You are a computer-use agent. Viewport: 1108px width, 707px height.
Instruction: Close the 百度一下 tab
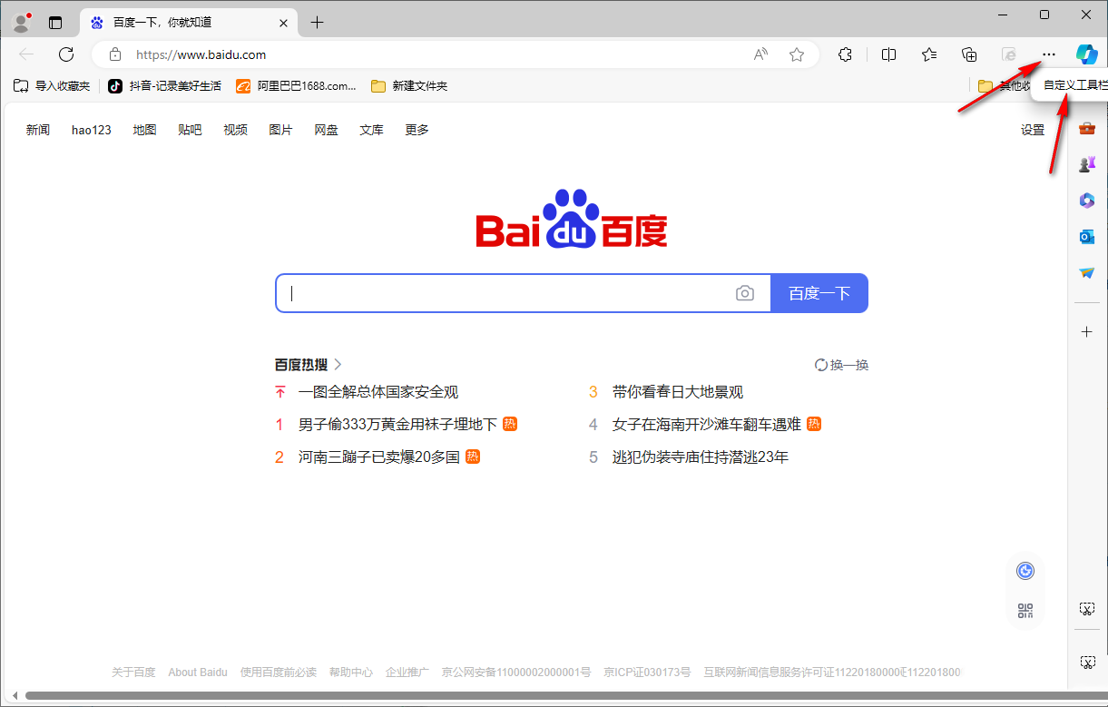click(284, 23)
